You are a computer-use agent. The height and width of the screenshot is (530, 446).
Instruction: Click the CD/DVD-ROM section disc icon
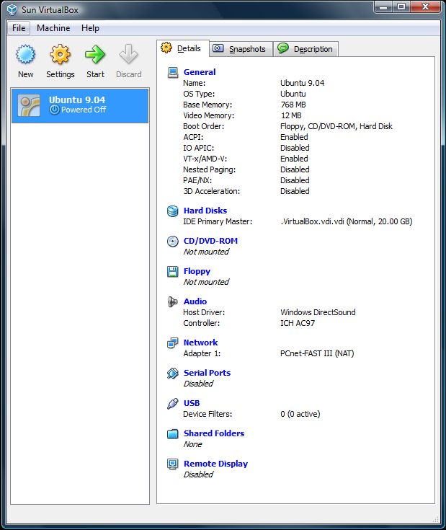[173, 241]
